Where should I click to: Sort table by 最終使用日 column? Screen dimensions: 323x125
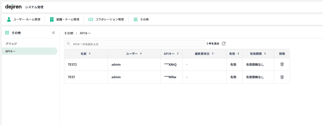204,53
